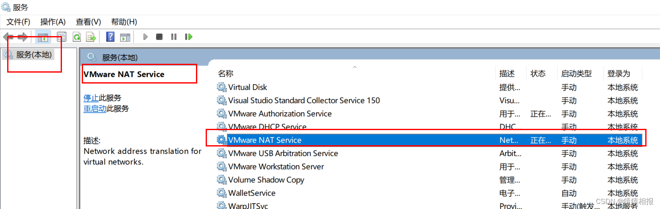
Task: Select the highlighted VMware NAT Service name
Action: coord(265,140)
